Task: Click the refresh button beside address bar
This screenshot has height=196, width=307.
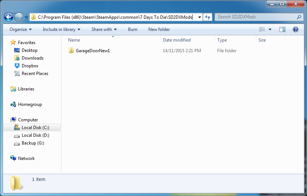Action: pyautogui.click(x=208, y=17)
